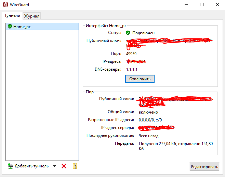Click the DNS-серверы label
Viewport: 225px width, 177px height.
click(108, 69)
